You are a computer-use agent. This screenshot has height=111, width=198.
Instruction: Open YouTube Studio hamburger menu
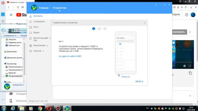click(x=11, y=15)
